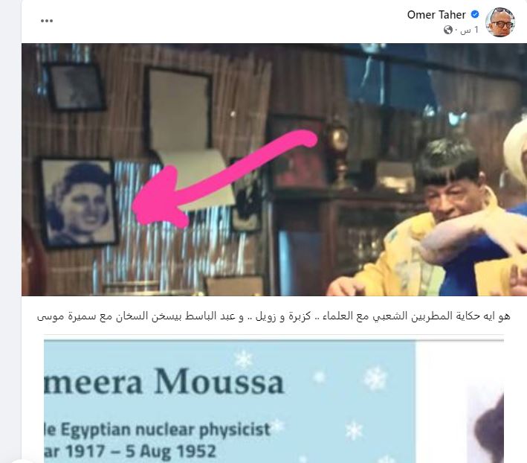Click the 'meera Moussa' heading in the card
This screenshot has width=527, height=463.
tap(164, 381)
